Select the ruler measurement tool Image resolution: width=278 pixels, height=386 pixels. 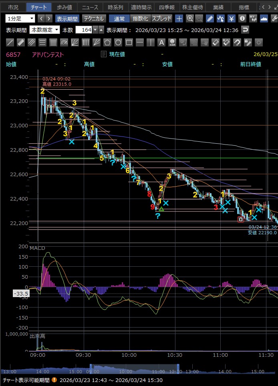pos(21,42)
